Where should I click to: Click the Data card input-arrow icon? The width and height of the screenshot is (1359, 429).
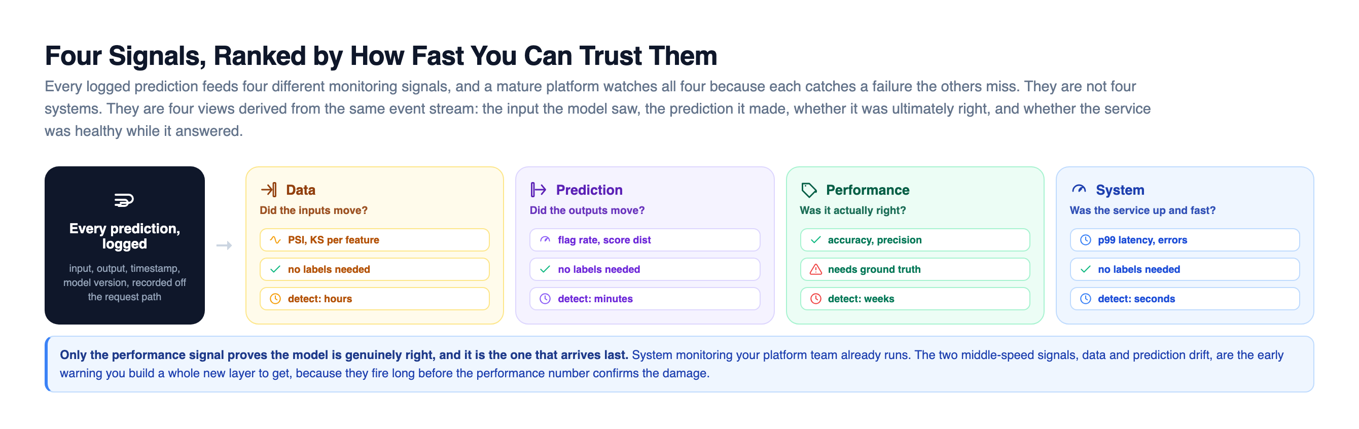point(269,190)
